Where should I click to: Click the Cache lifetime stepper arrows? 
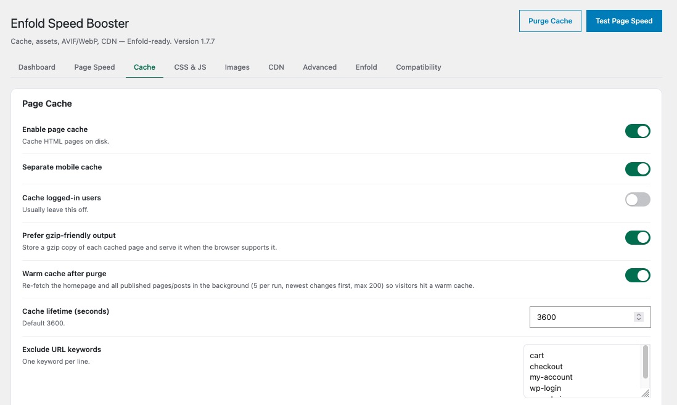(x=639, y=317)
